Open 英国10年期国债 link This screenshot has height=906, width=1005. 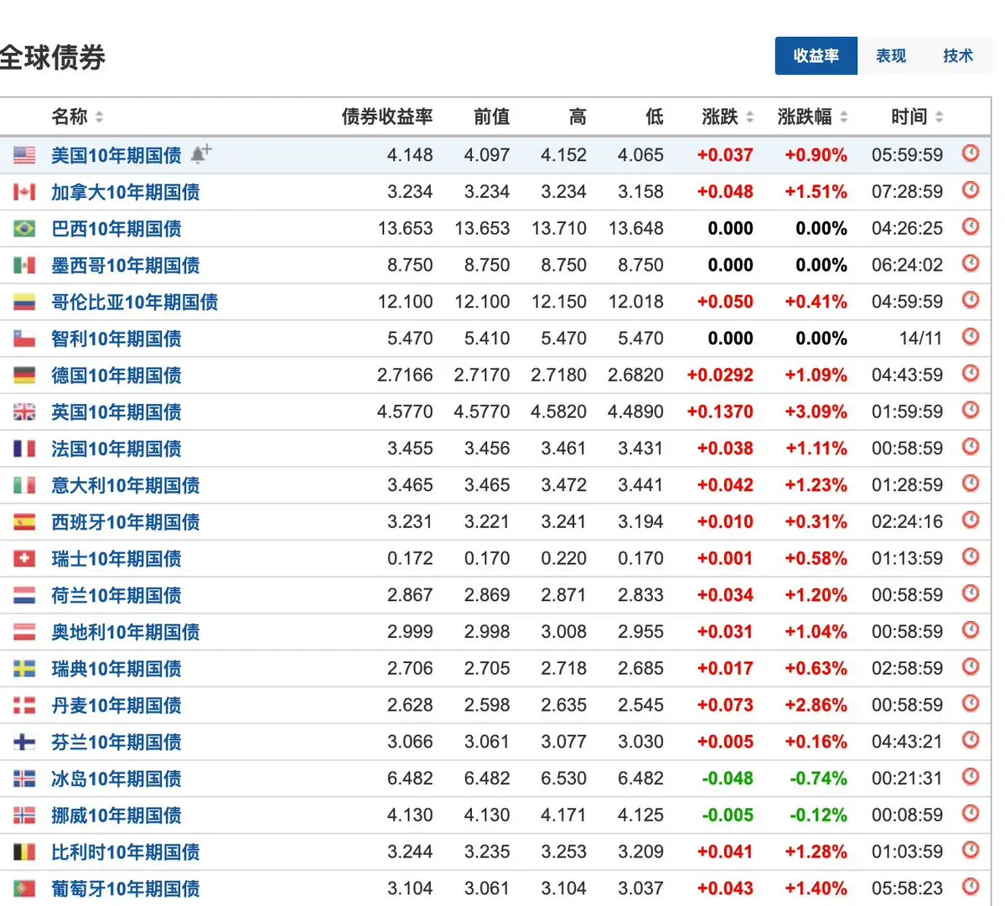[116, 412]
